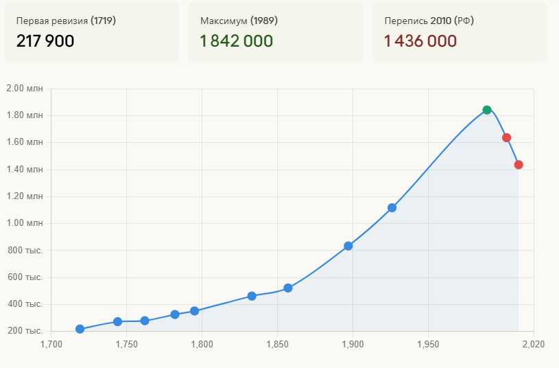
Task: Click the green value 1 842 000
Action: point(237,41)
